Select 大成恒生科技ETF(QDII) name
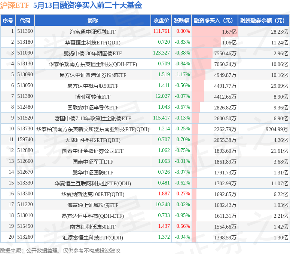Screen dimensions: 290x254 93,140
